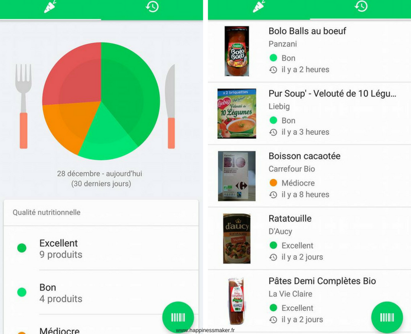Click the green dot beside Excellent

[x=22, y=248]
